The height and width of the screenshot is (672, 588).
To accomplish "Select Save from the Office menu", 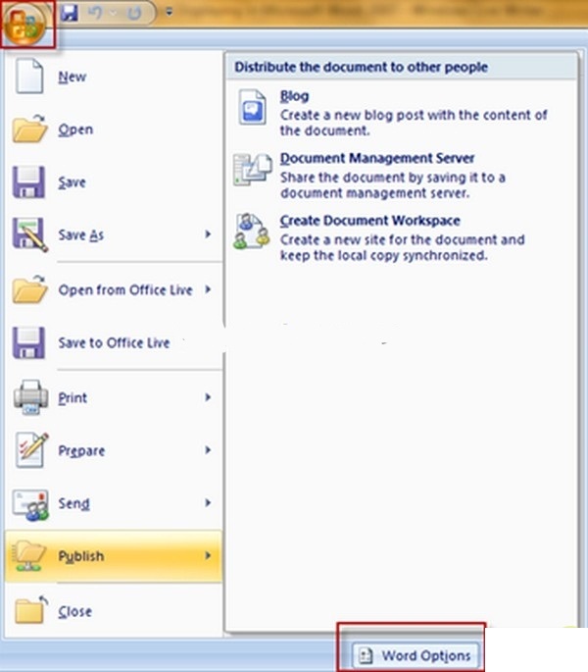I will (x=72, y=182).
